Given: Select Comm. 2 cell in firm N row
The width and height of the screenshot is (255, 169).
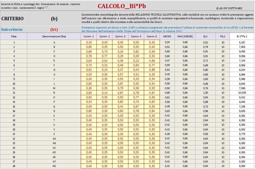Looking at the screenshot, I should 105,93.
